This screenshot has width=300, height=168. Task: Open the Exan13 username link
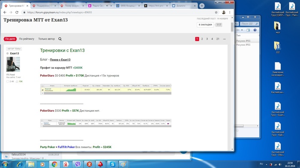(15, 53)
